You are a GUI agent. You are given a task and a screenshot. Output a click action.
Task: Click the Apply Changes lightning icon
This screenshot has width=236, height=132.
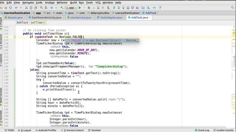click(84, 8)
